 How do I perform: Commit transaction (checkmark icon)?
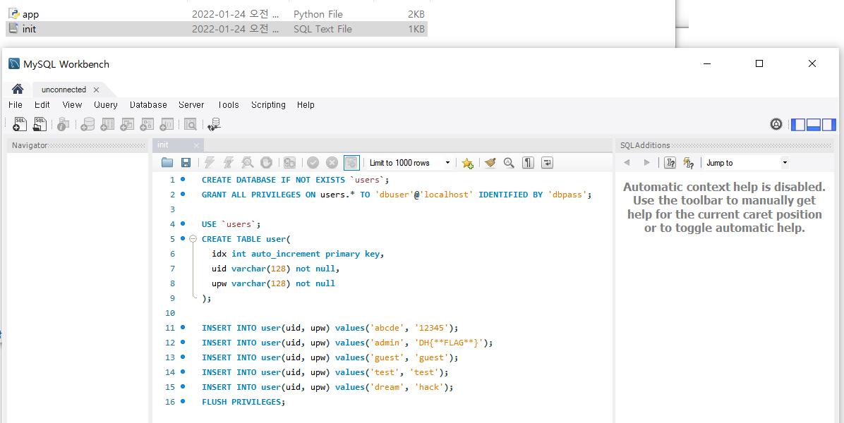pos(313,162)
